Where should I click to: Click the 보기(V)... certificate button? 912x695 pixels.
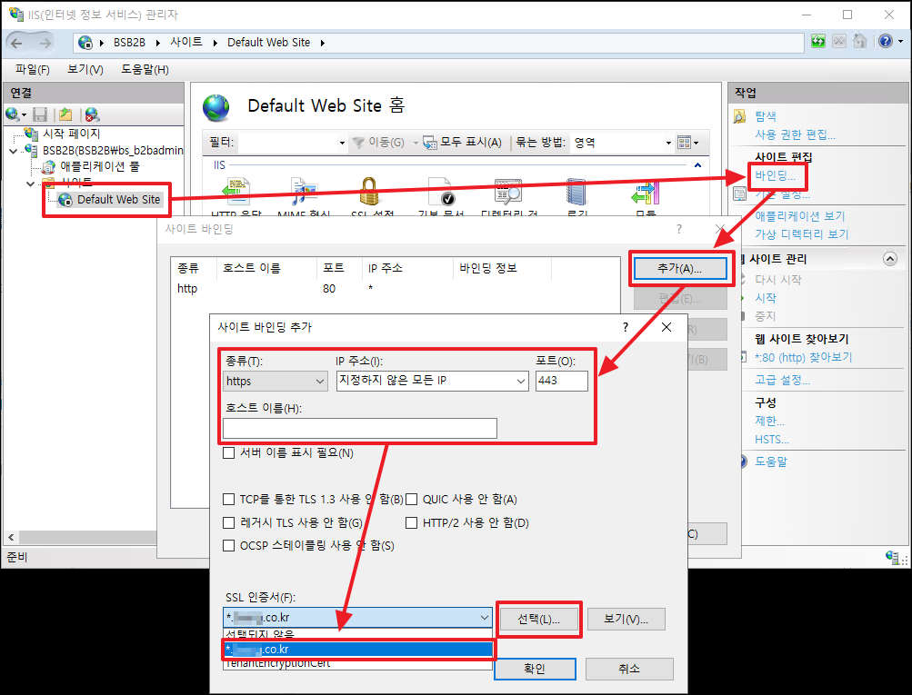coord(626,620)
